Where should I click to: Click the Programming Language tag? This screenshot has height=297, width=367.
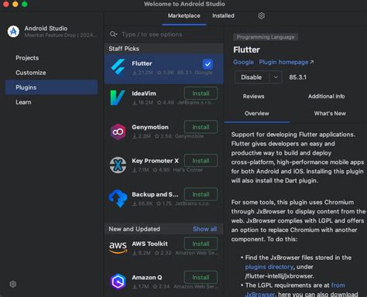[266, 37]
